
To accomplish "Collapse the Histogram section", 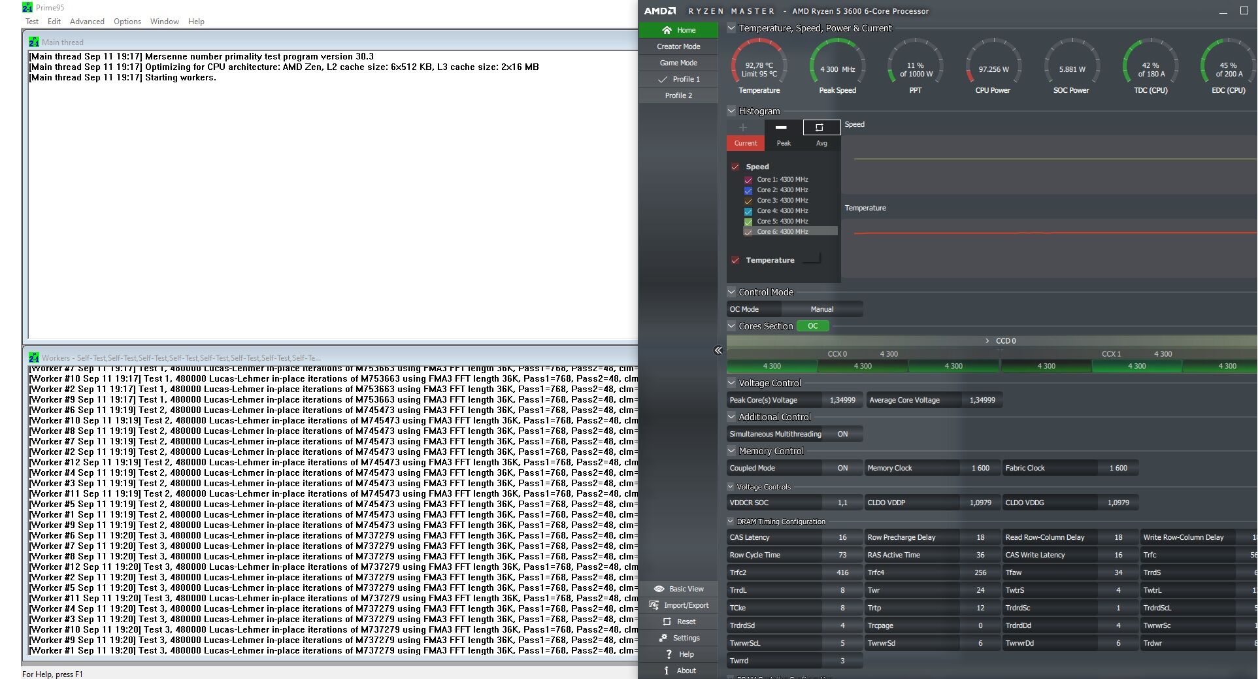I will pyautogui.click(x=731, y=111).
